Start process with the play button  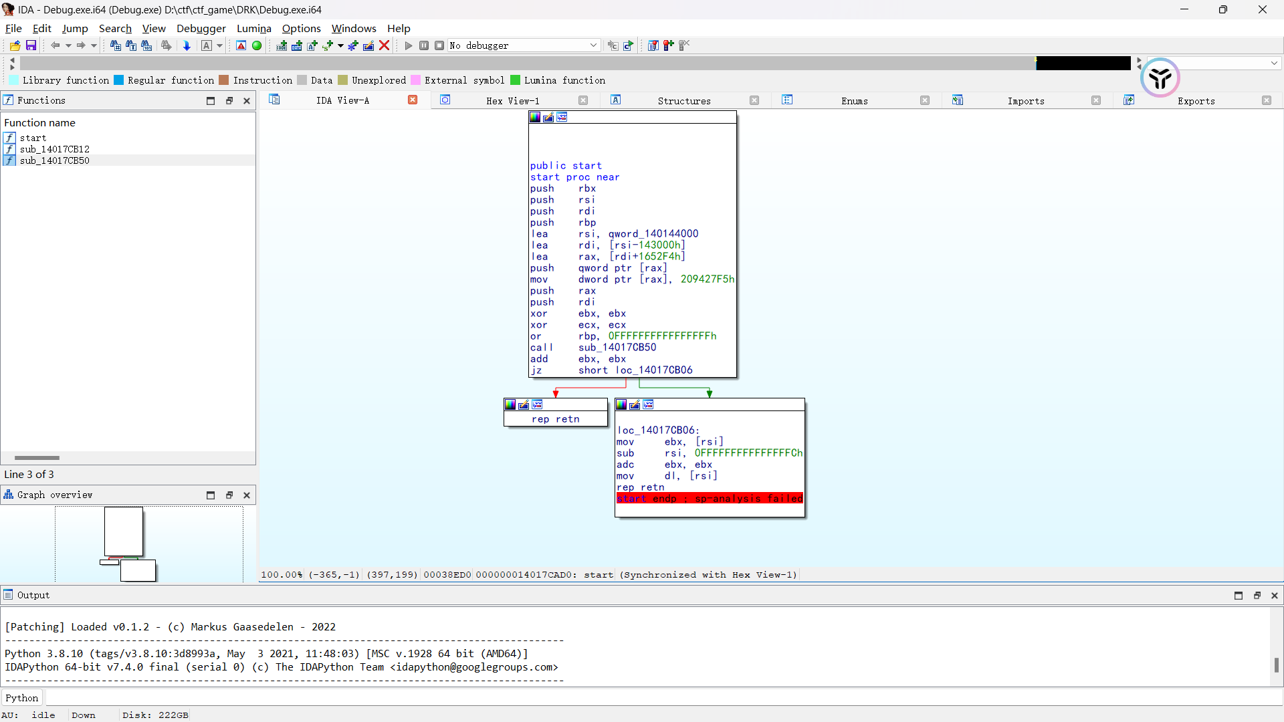click(409, 45)
